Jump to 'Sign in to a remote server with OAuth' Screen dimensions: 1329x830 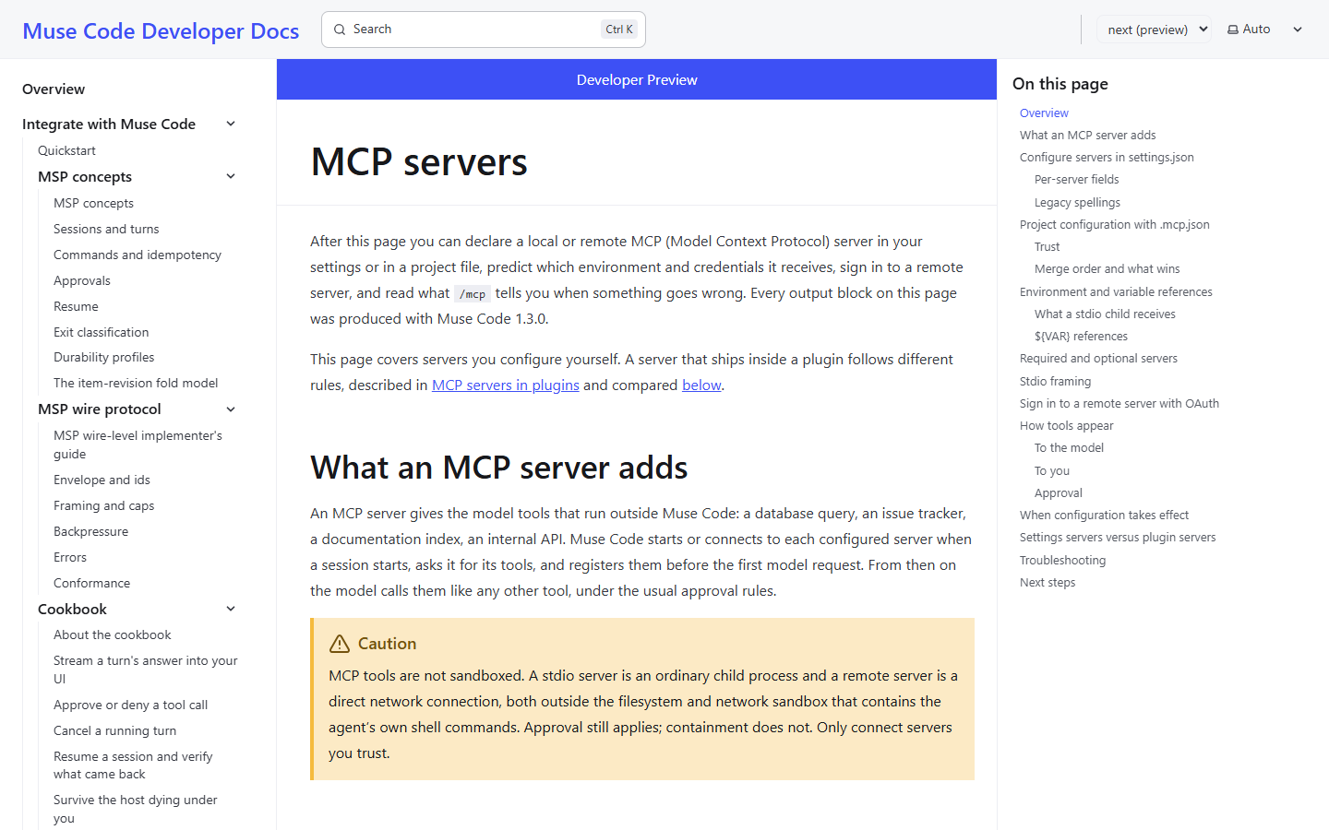pos(1119,403)
